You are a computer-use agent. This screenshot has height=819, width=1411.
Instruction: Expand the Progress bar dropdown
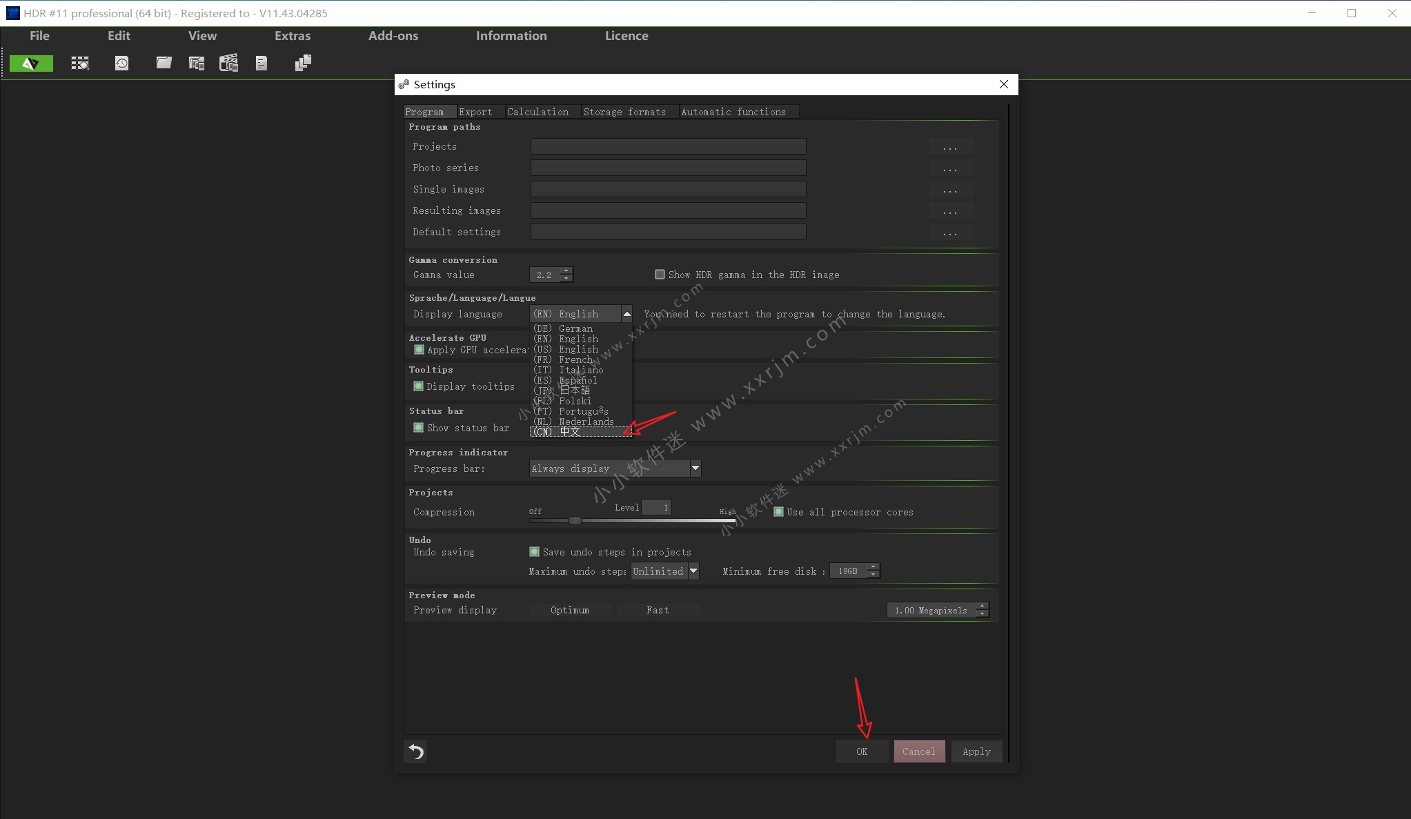pyautogui.click(x=695, y=468)
